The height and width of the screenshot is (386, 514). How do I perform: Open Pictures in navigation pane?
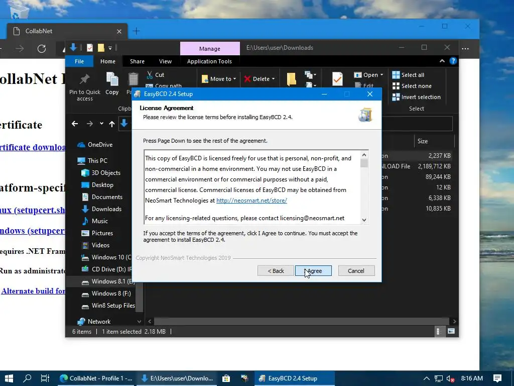click(97, 233)
